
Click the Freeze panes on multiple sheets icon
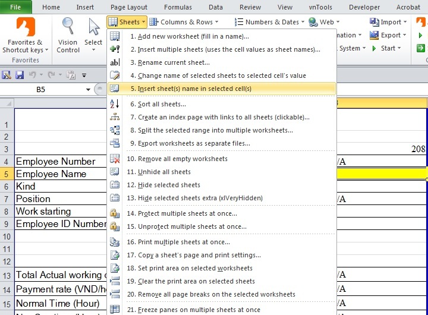pos(115,310)
